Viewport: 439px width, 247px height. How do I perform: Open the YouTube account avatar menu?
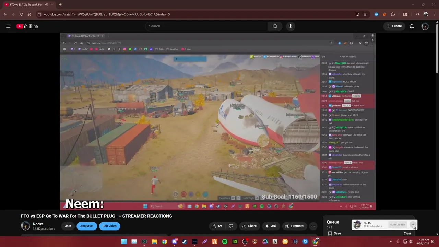coord(425,26)
